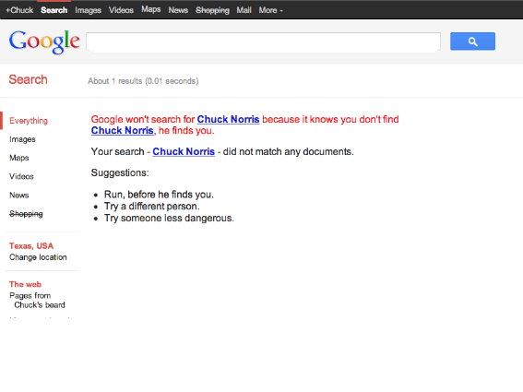This screenshot has width=523, height=392.
Task: Click 'Try a different person.' suggestion
Action: [152, 207]
